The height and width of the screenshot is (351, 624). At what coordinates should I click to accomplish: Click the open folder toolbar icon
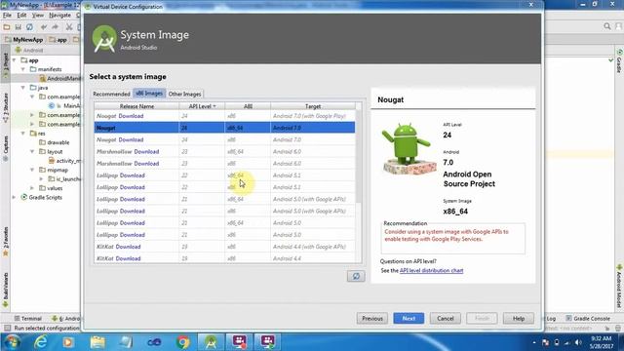[7, 27]
